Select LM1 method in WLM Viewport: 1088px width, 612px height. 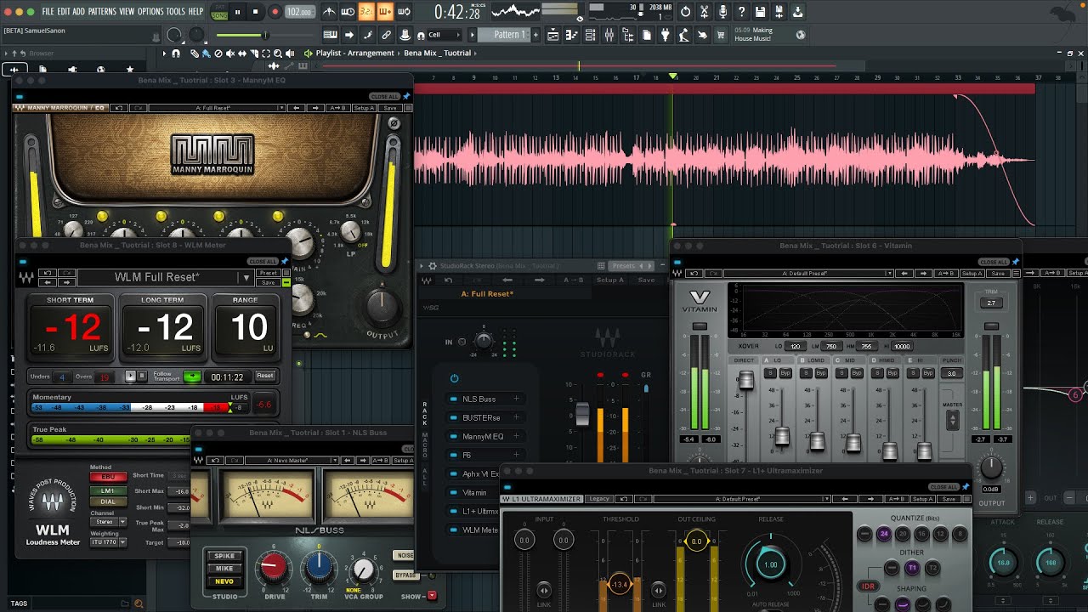click(x=108, y=490)
